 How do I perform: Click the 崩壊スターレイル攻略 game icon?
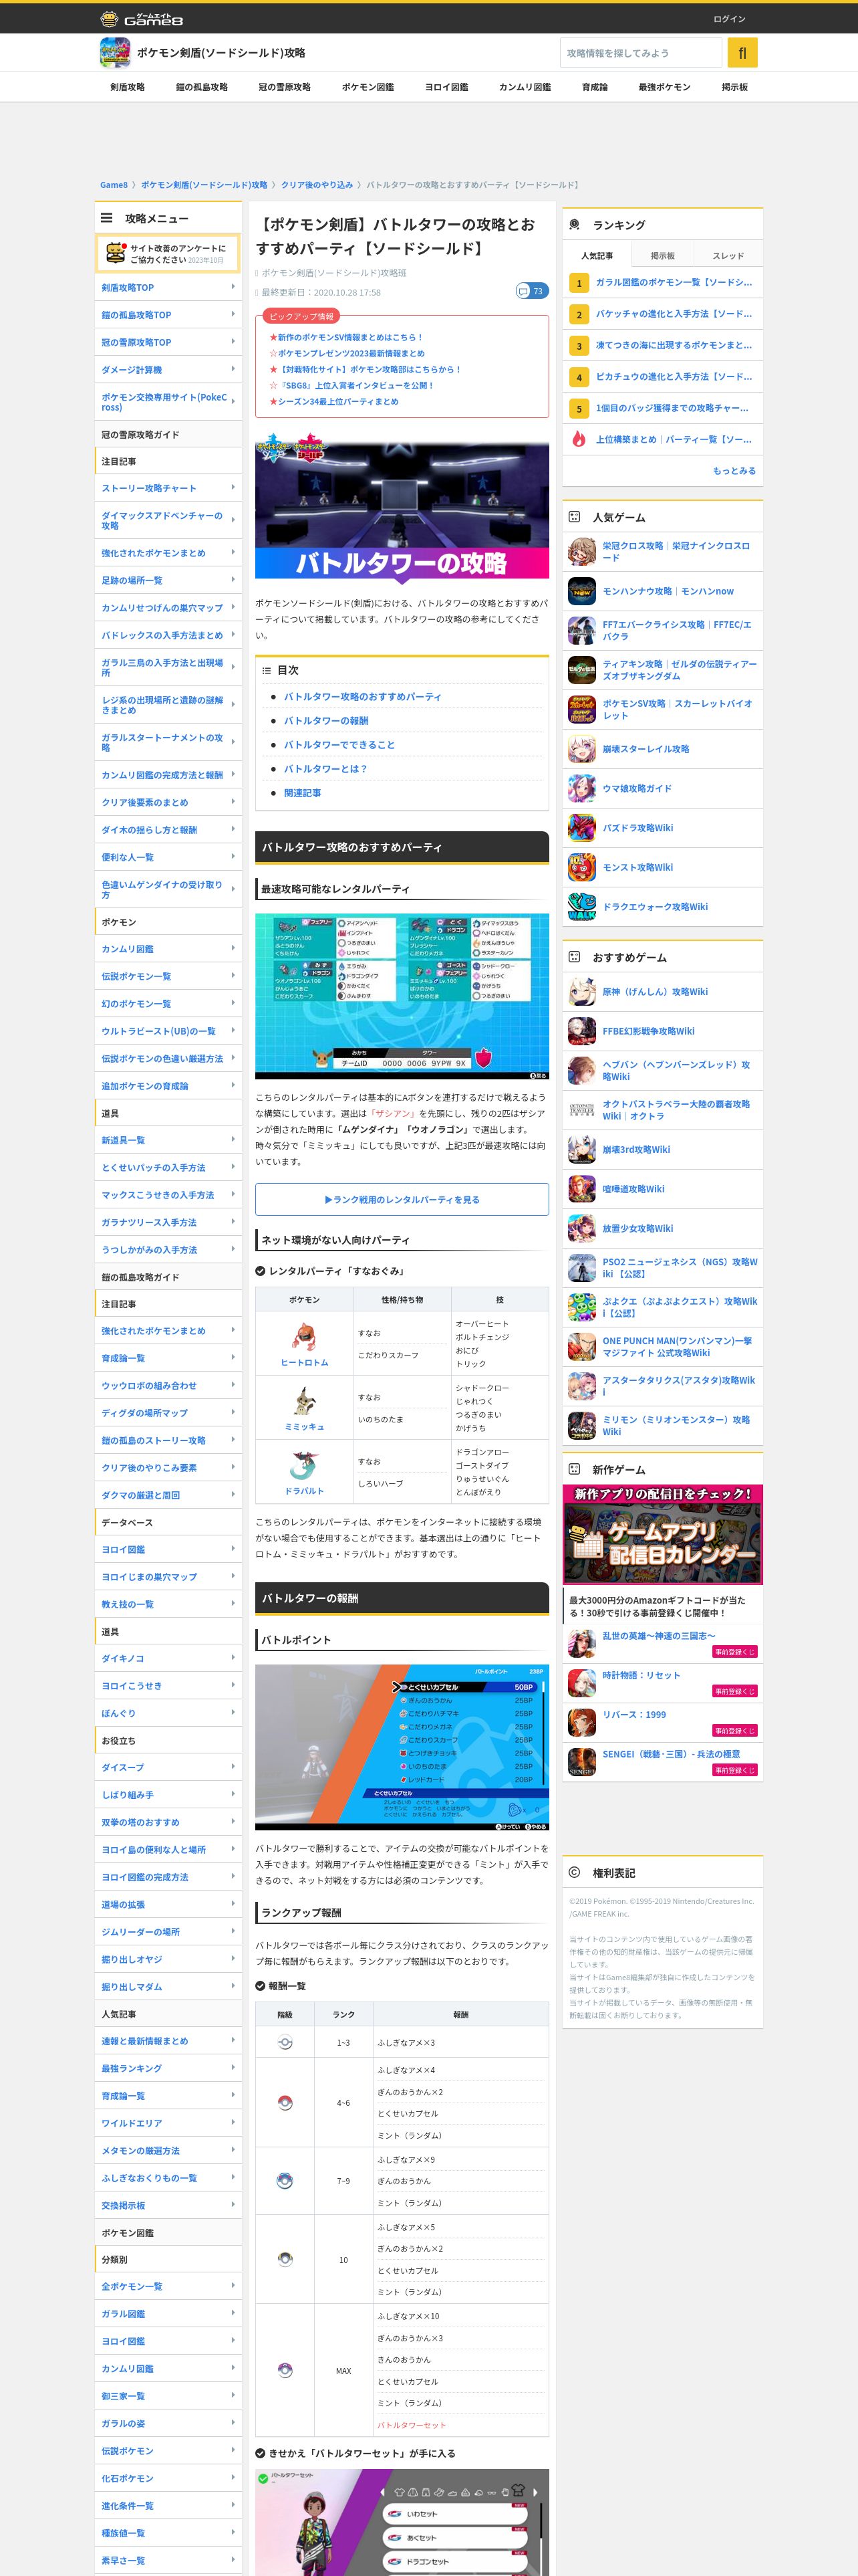(581, 749)
